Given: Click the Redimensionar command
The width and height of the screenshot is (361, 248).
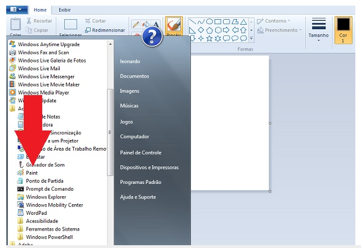Looking at the screenshot, I should [x=105, y=30].
